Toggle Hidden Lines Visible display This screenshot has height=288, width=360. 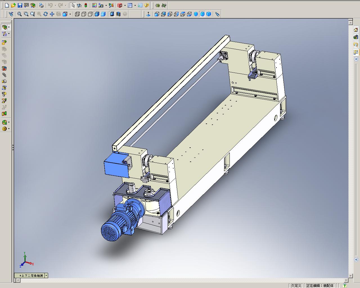(84, 14)
